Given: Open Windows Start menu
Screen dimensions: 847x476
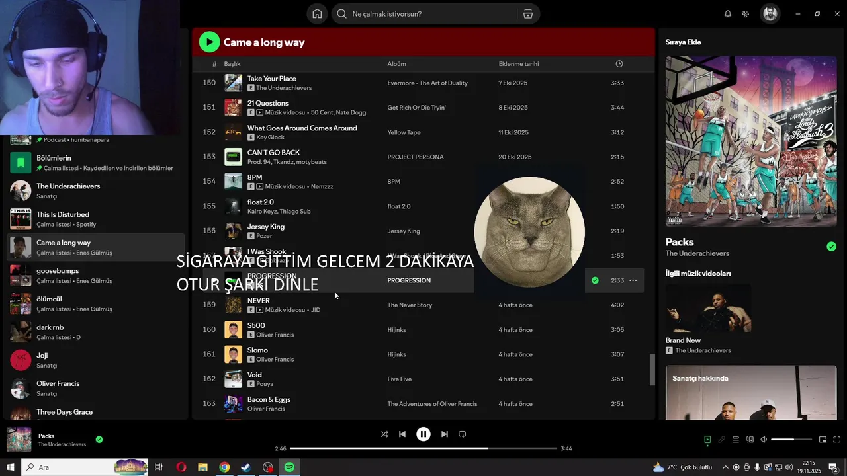Looking at the screenshot, I should 11,467.
